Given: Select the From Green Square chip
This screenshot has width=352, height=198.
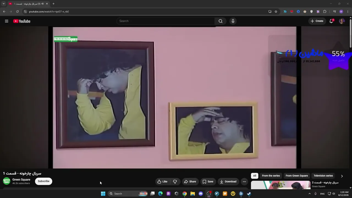Looking at the screenshot, I should 297,176.
